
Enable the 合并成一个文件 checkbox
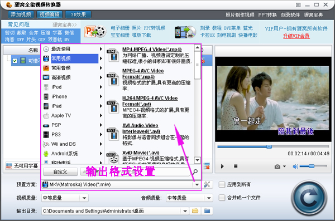[222, 198]
